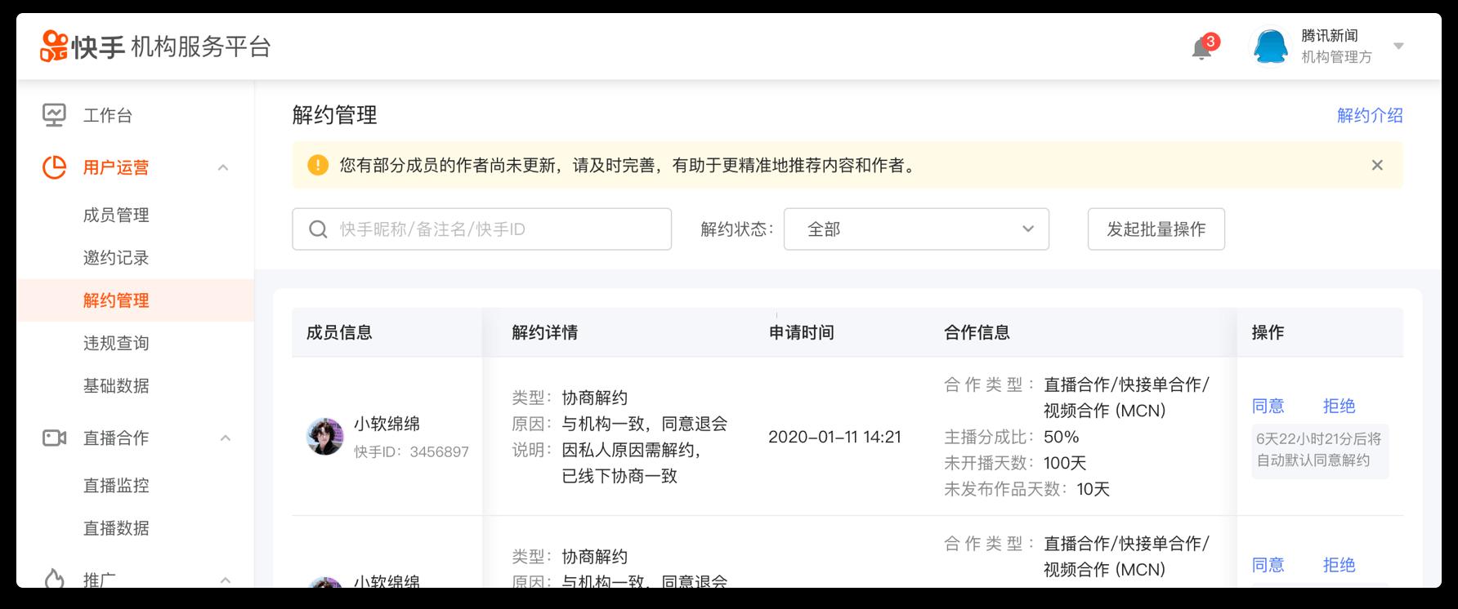Click the 工作台 monitor icon
This screenshot has width=1458, height=609.
tap(54, 115)
